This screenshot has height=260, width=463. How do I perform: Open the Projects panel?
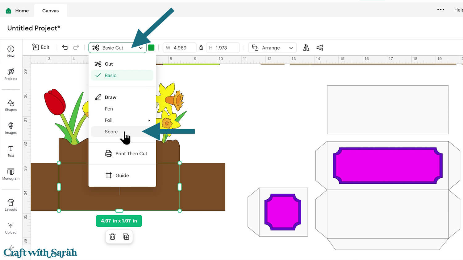coord(11,74)
